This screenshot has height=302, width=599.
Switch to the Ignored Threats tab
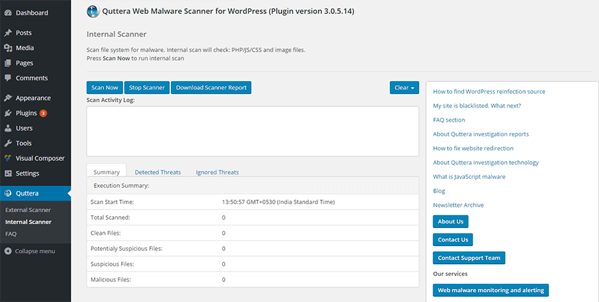click(x=217, y=172)
